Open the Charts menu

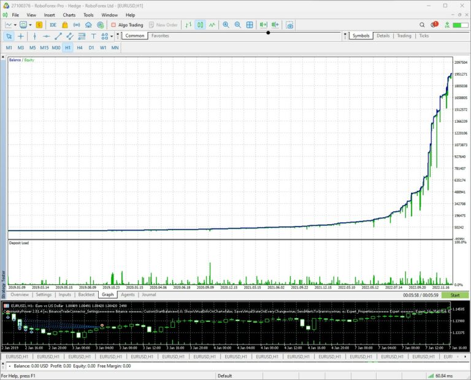pos(69,15)
